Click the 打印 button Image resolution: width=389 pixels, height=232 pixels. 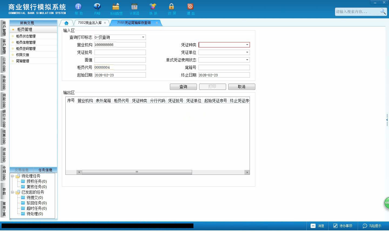tap(213, 87)
